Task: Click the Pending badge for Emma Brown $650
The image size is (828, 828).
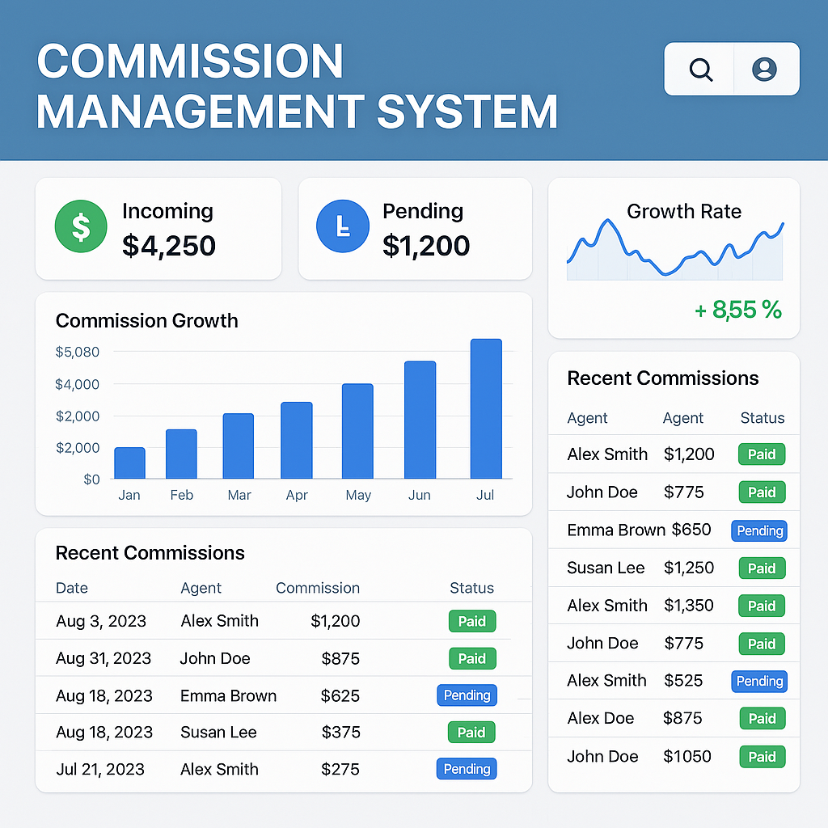Action: click(x=759, y=530)
